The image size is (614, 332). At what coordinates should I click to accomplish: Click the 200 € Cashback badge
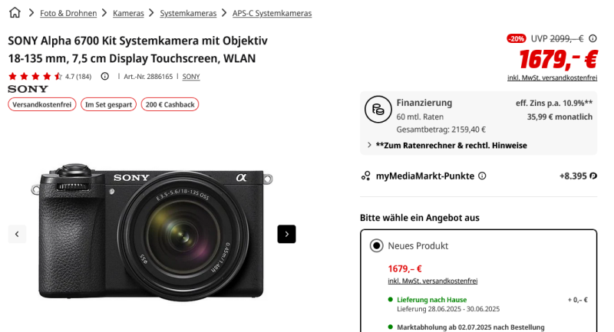[170, 104]
